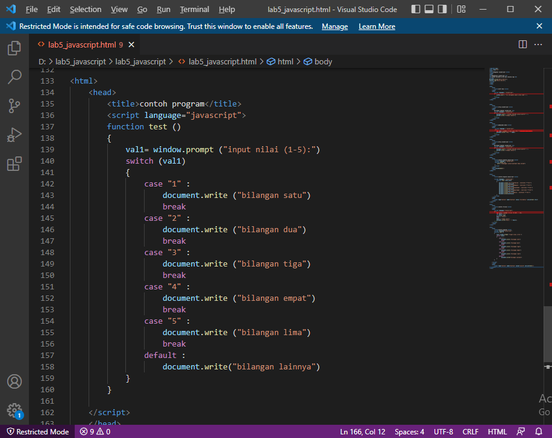The height and width of the screenshot is (438, 552).
Task: Open the Search view
Action: point(14,77)
